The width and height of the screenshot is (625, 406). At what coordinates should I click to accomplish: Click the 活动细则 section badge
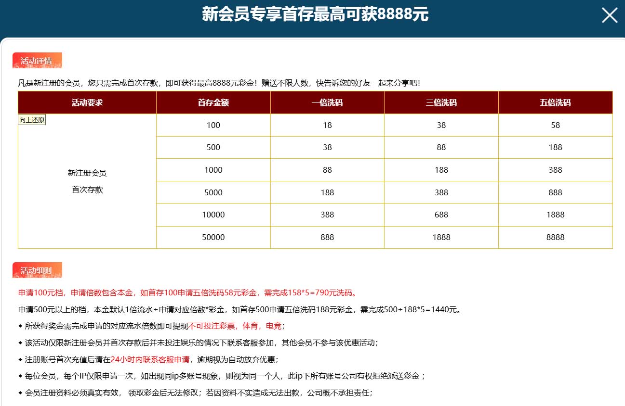point(37,270)
